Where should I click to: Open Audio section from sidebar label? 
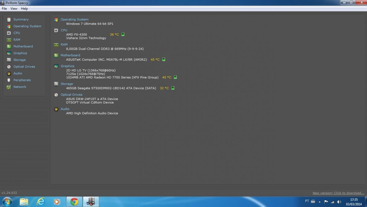(x=18, y=73)
